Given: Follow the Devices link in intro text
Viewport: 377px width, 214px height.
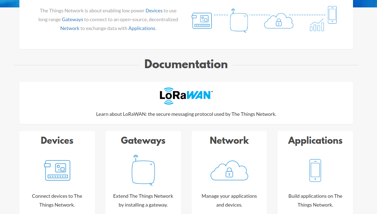Looking at the screenshot, I should click(154, 11).
